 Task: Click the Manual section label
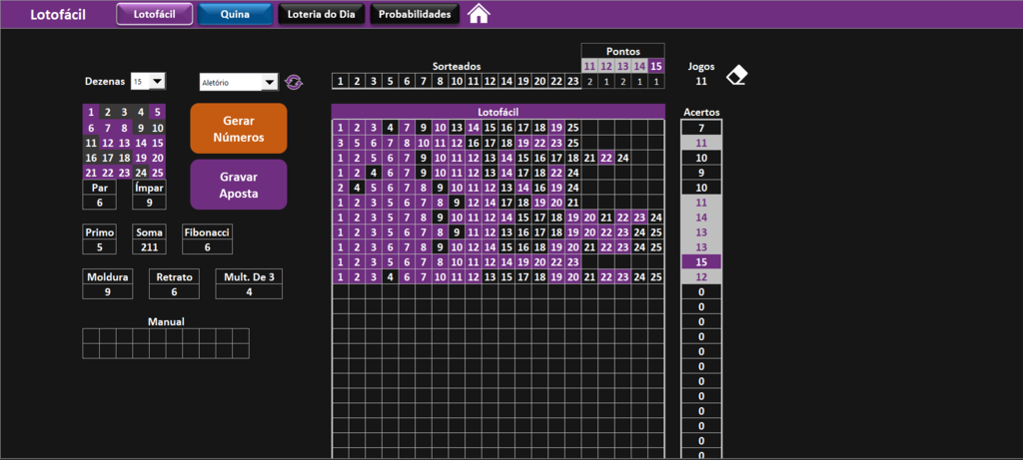tap(166, 321)
